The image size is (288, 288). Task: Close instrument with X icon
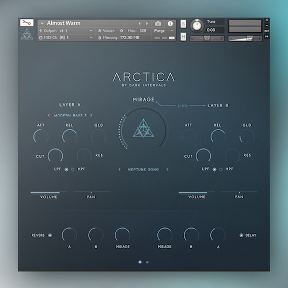tap(267, 20)
